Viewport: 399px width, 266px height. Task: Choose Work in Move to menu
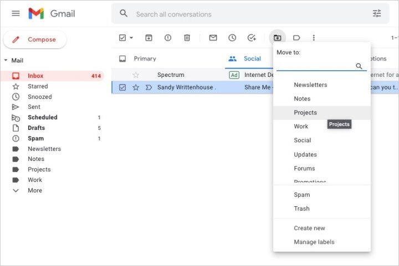321,127
